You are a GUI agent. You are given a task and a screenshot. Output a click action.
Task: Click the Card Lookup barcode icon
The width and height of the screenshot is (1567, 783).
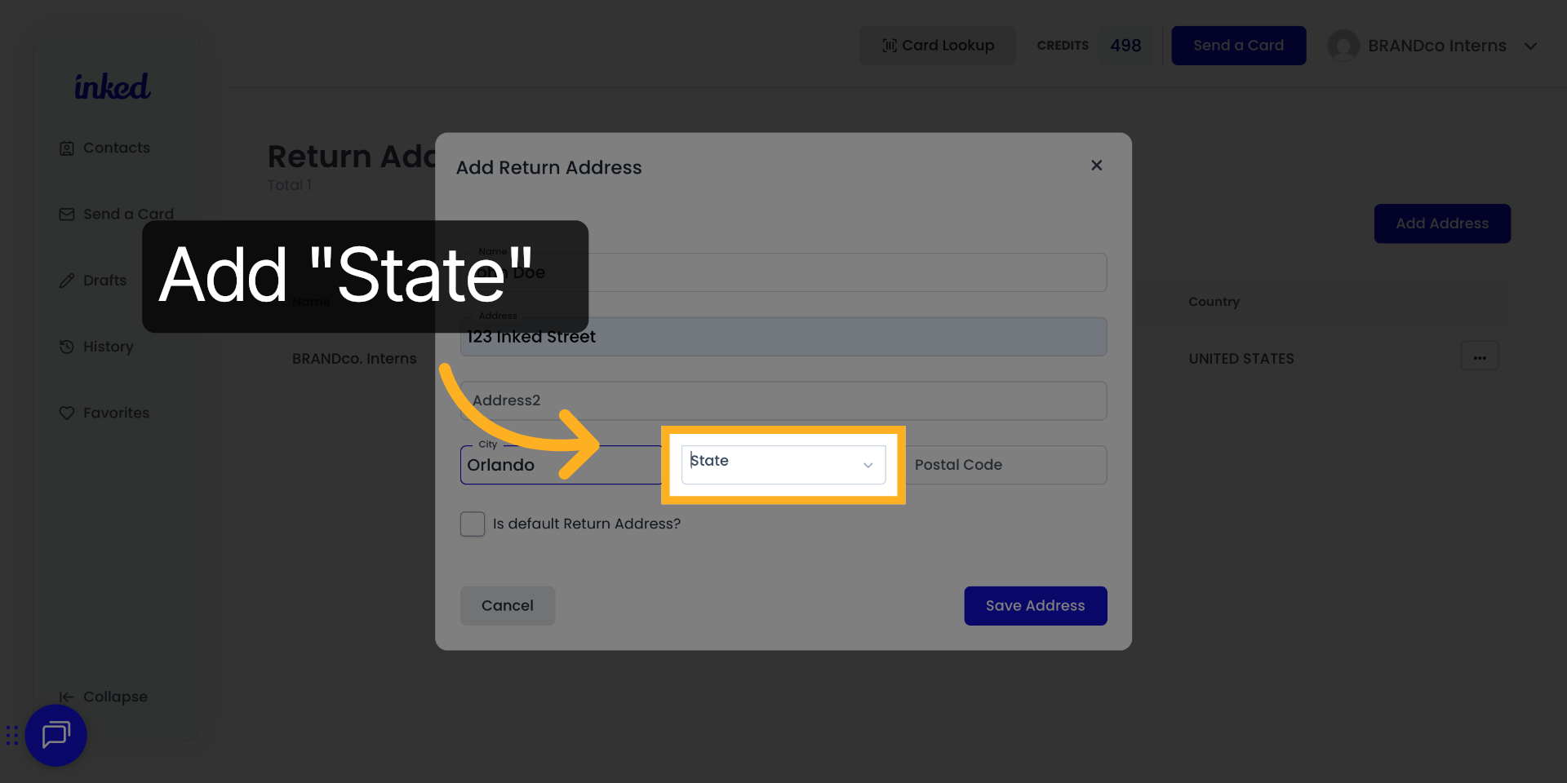click(889, 46)
